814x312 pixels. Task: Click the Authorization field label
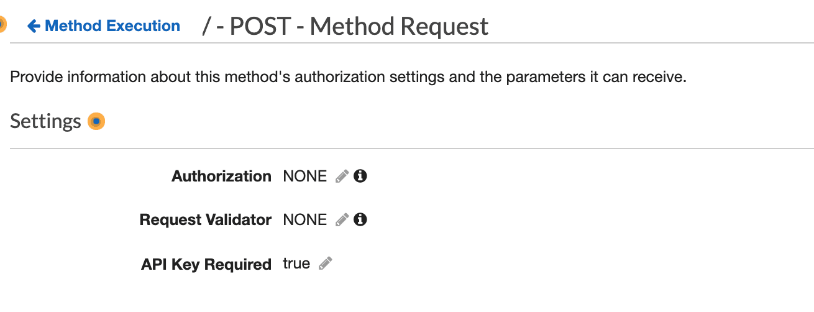(221, 177)
